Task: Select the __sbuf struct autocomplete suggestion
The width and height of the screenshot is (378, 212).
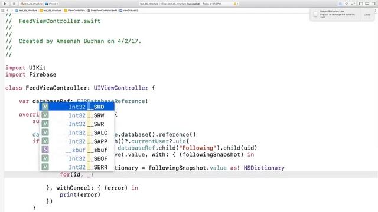Action: click(x=77, y=150)
